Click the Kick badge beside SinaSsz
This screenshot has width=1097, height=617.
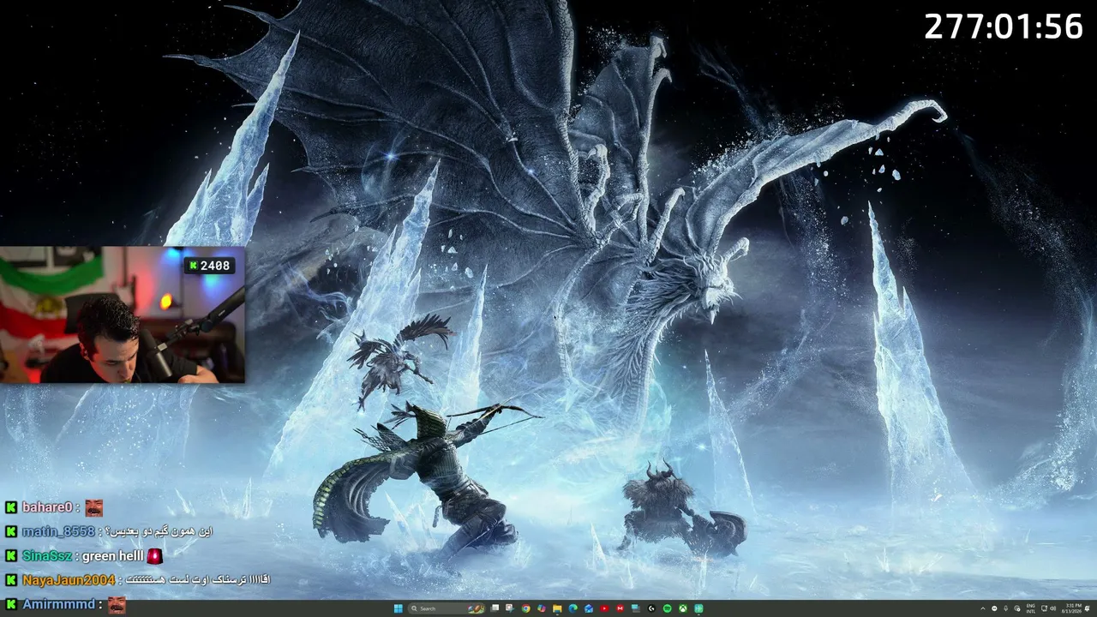[11, 556]
